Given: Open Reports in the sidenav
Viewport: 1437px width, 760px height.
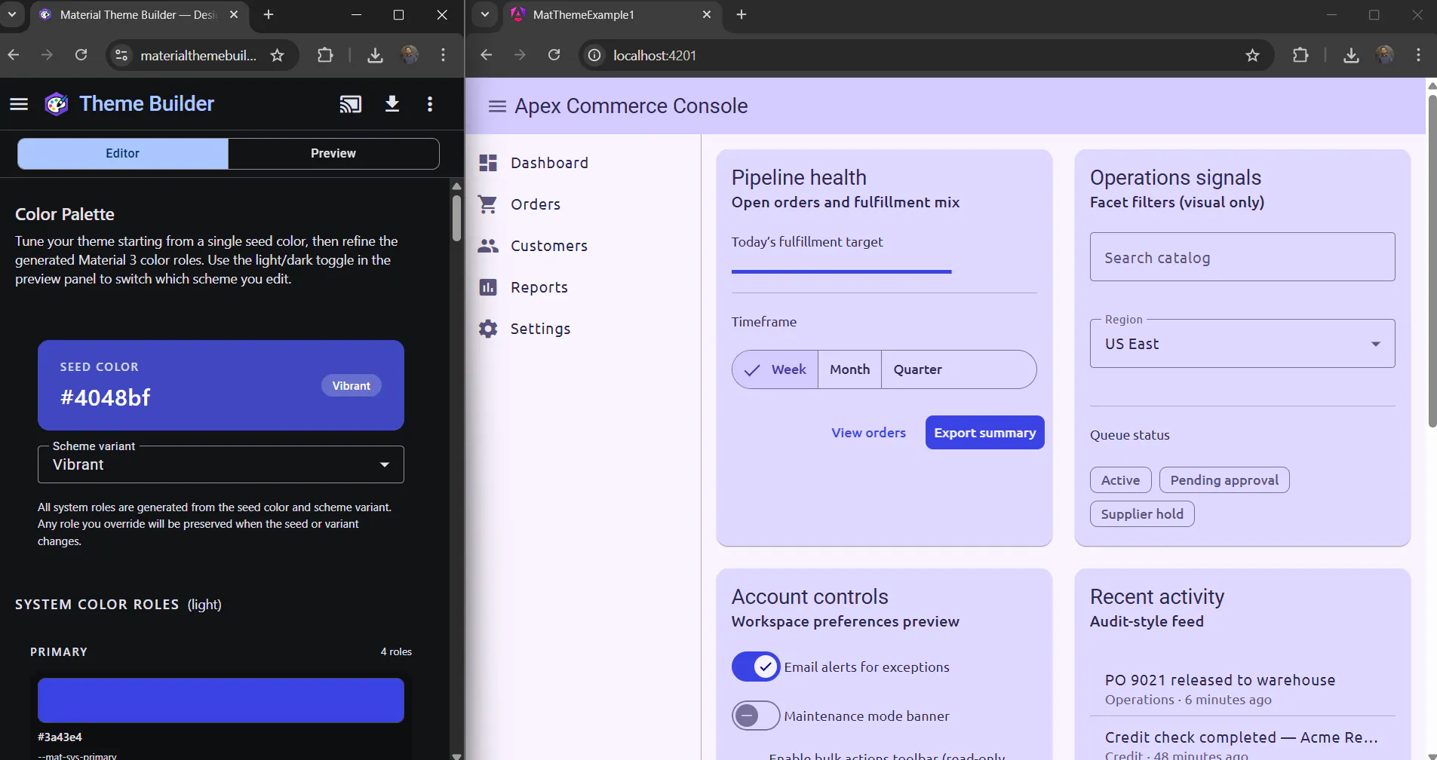Looking at the screenshot, I should point(582,287).
